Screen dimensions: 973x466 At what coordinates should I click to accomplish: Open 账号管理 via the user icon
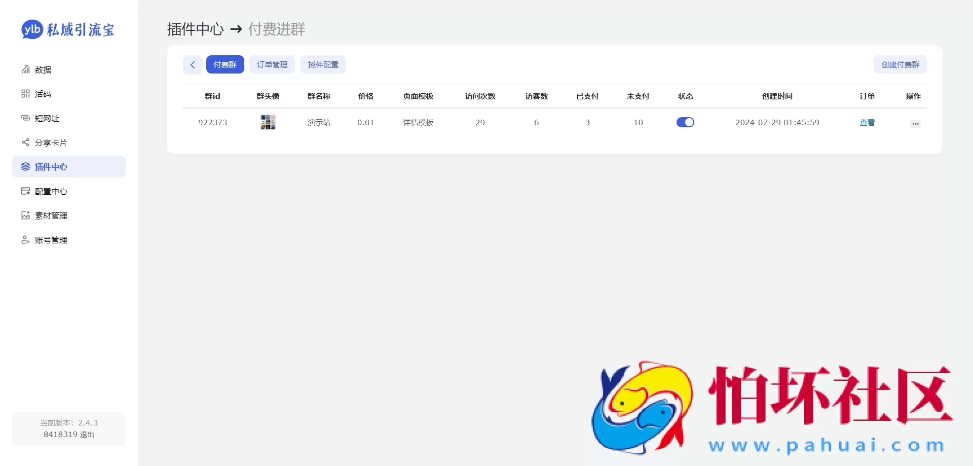[26, 239]
